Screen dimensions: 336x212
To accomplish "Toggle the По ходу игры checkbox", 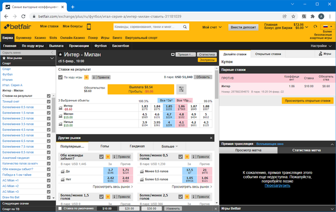I will (60, 77).
